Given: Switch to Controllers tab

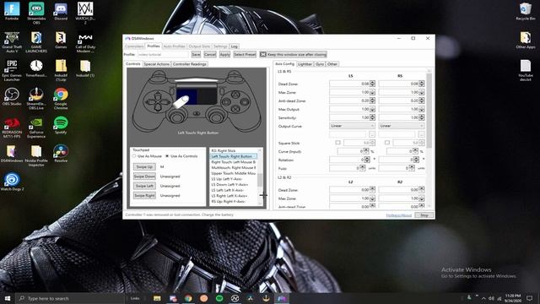Looking at the screenshot, I should click(x=134, y=46).
